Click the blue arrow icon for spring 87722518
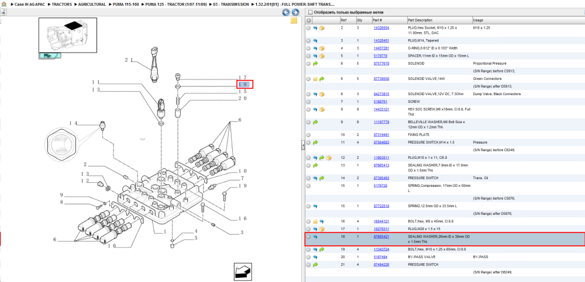Image resolution: width=585 pixels, height=282 pixels. pos(315,206)
